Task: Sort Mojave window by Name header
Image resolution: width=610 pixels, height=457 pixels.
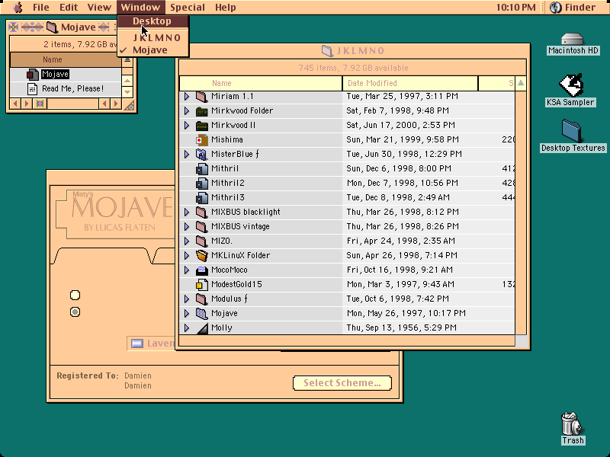Action: 65,60
